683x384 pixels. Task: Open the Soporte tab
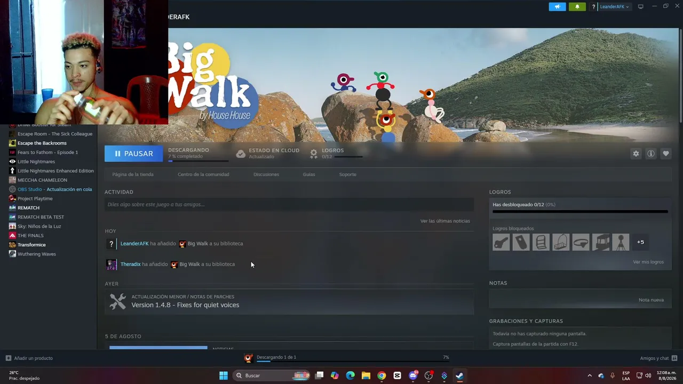coord(347,174)
